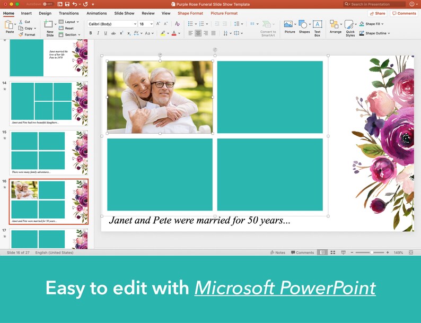Insert a Text Box
Image resolution: width=421 pixels, height=323 pixels.
click(x=318, y=29)
